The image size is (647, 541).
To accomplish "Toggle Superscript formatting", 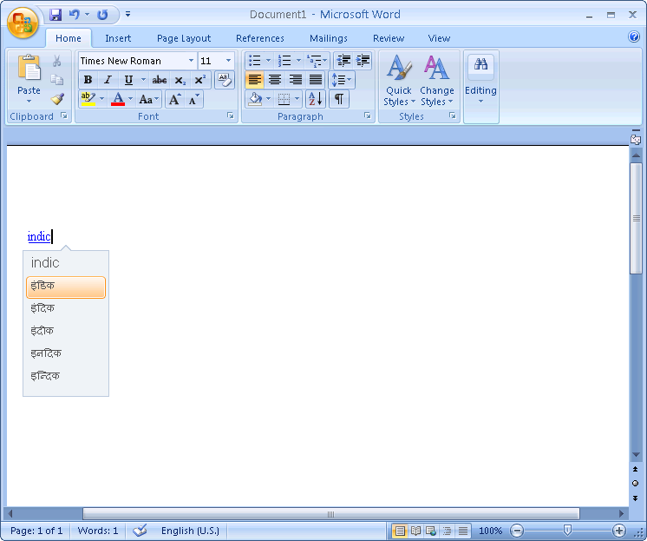I will tap(200, 80).
